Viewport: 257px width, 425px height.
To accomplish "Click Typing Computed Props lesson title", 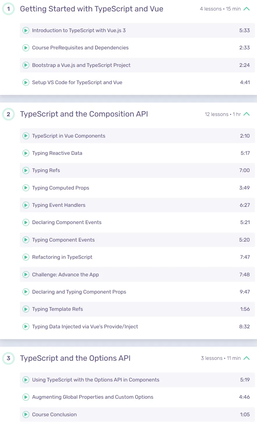I will click(61, 188).
